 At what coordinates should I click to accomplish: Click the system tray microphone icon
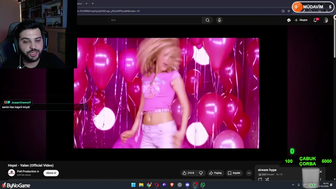[x=299, y=185]
